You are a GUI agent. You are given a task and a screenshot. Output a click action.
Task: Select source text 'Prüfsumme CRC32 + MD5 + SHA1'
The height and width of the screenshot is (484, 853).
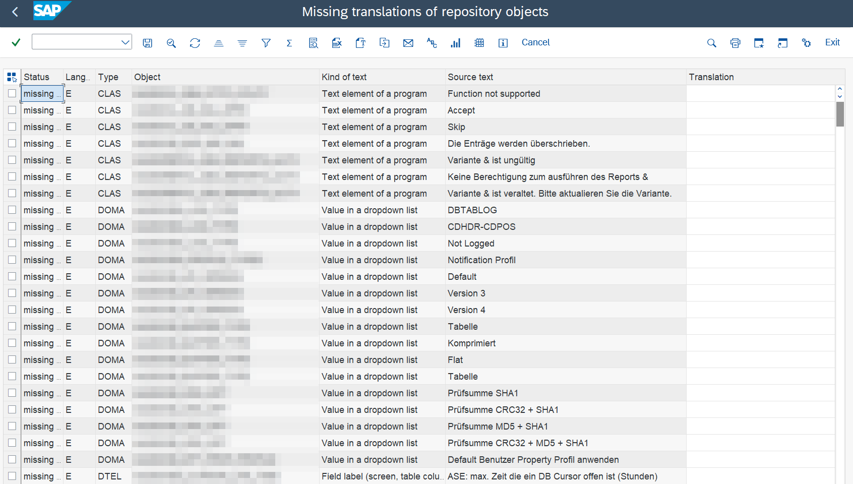[x=518, y=443]
